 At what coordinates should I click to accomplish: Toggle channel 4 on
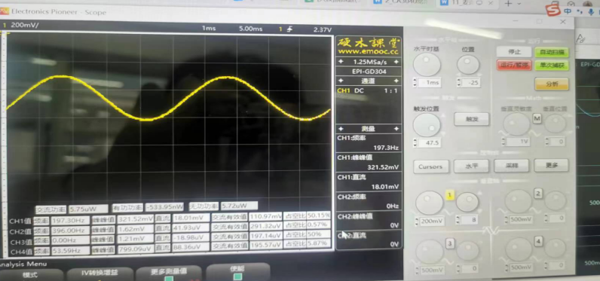pyautogui.click(x=539, y=242)
